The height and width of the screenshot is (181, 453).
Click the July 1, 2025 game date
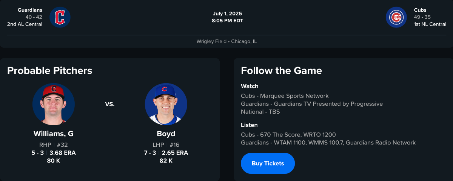(x=227, y=14)
